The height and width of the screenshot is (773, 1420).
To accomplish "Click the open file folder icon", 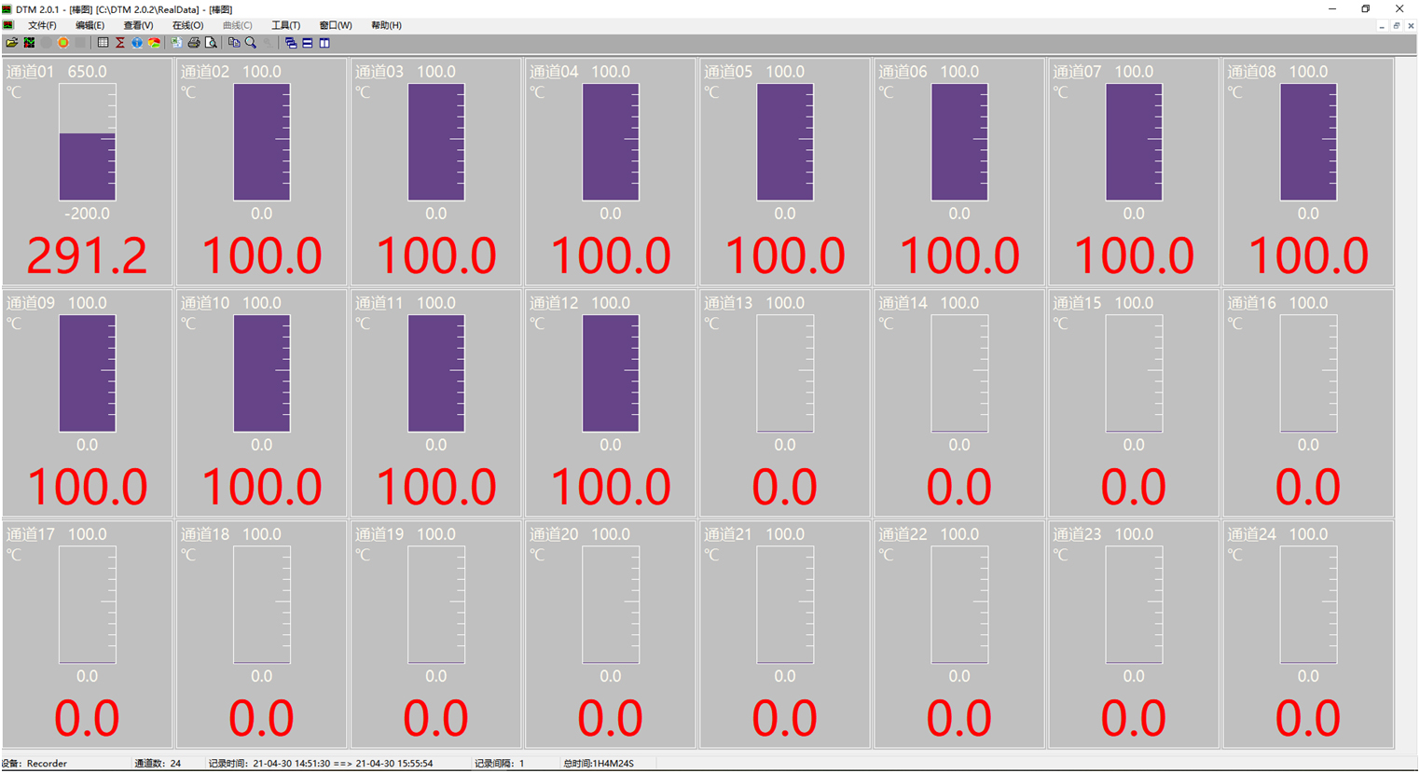I will (11, 43).
